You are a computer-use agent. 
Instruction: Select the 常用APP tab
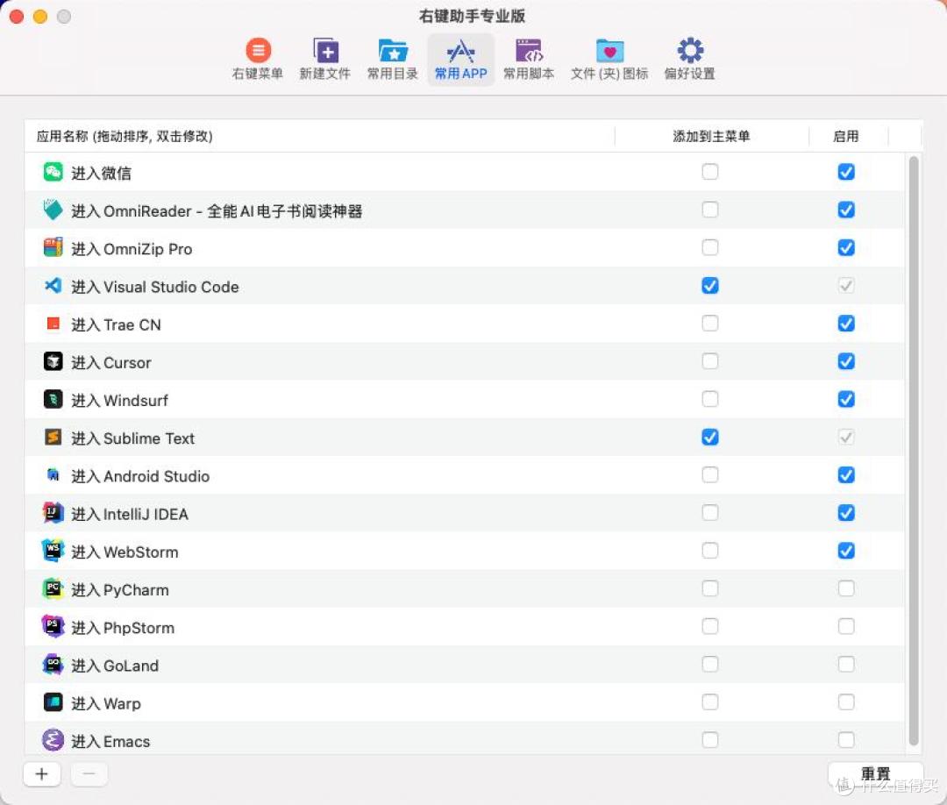[x=461, y=59]
